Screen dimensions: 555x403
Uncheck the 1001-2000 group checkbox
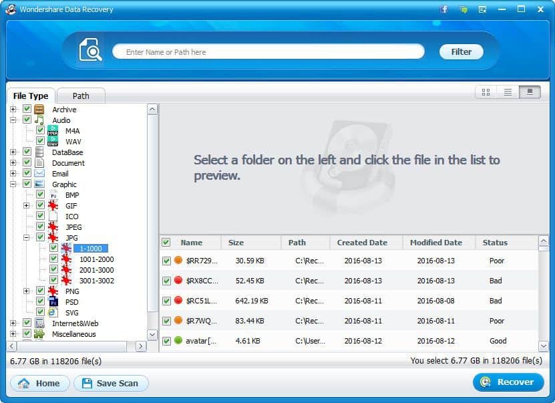53,259
